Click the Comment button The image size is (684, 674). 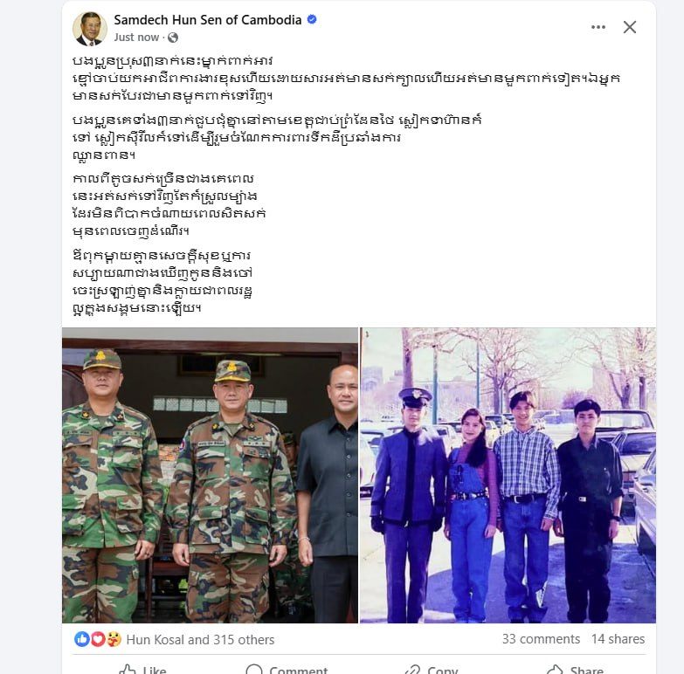pyautogui.click(x=287, y=669)
